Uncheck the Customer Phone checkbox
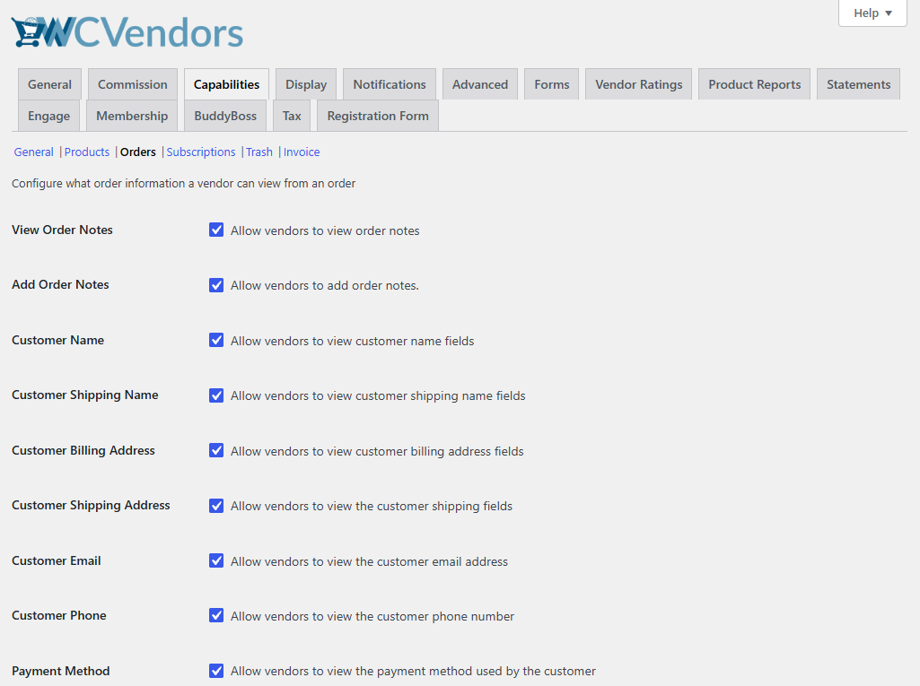Screen dimensions: 920x686 pos(216,615)
